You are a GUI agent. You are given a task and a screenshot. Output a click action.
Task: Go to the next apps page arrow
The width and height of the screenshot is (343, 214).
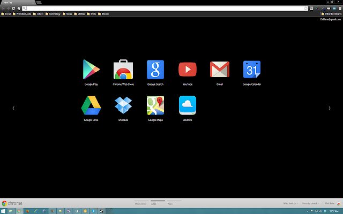330,108
